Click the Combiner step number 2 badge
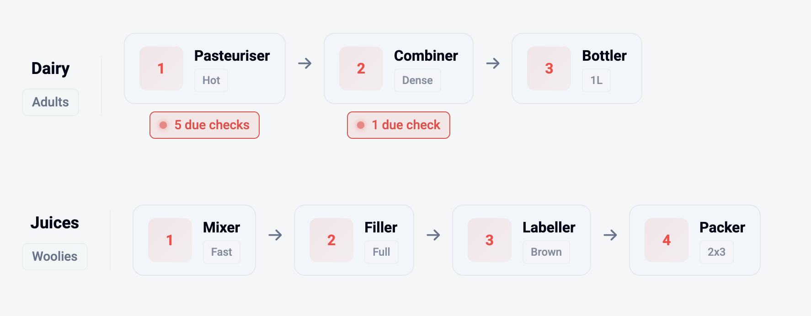The height and width of the screenshot is (316, 811). point(361,68)
